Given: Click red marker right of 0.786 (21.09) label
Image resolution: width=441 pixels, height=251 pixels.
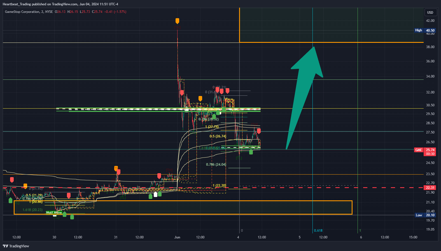Looking at the screenshot, I should point(69,195).
